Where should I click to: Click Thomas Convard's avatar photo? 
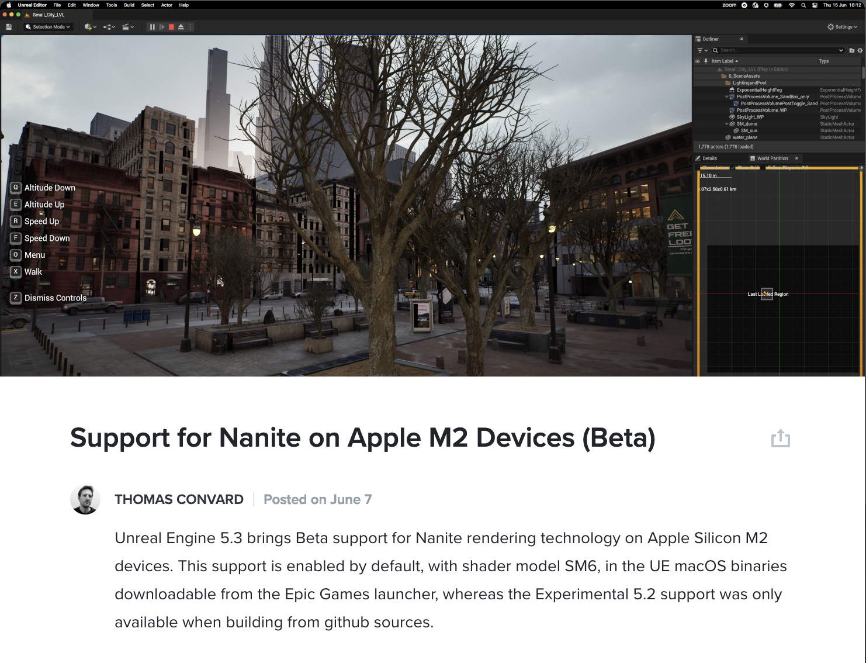point(85,499)
